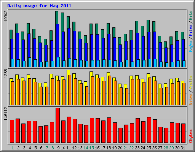Click day 6 on the x-axis
This screenshot has width=195, height=152.
click(x=41, y=148)
